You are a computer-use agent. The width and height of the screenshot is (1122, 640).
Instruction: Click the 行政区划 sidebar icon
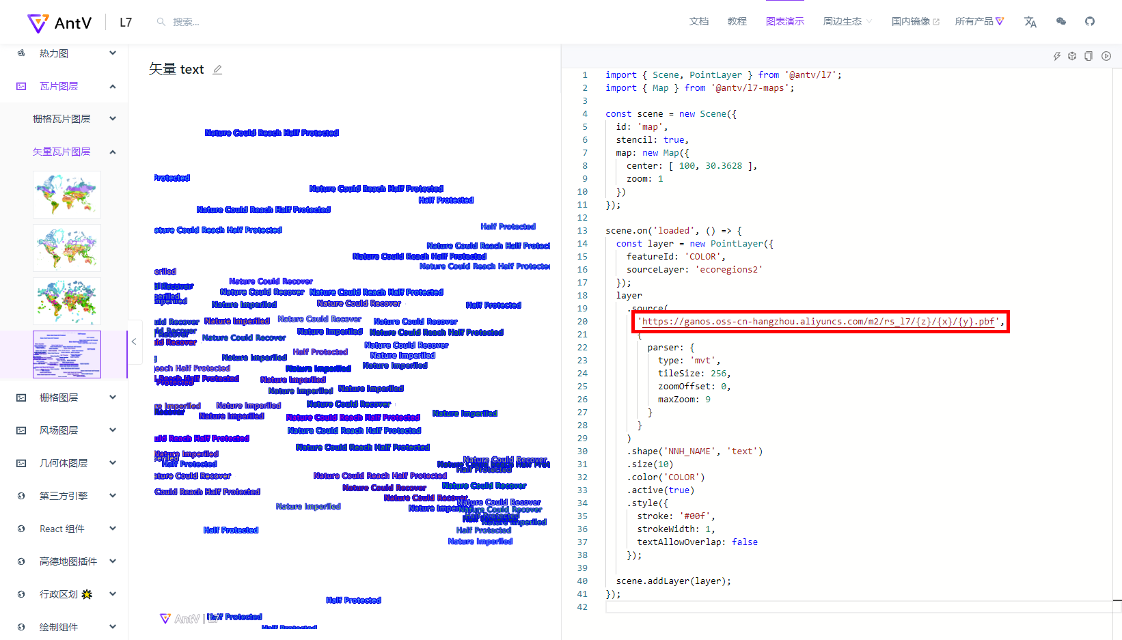[21, 594]
